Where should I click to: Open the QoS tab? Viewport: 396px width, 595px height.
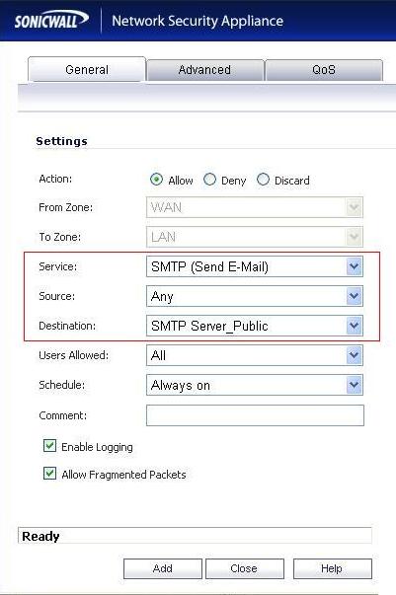[324, 70]
